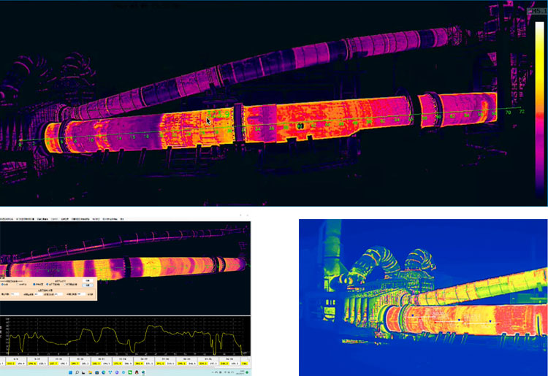Open the blue-background thermal kiln image

[x=423, y=297]
